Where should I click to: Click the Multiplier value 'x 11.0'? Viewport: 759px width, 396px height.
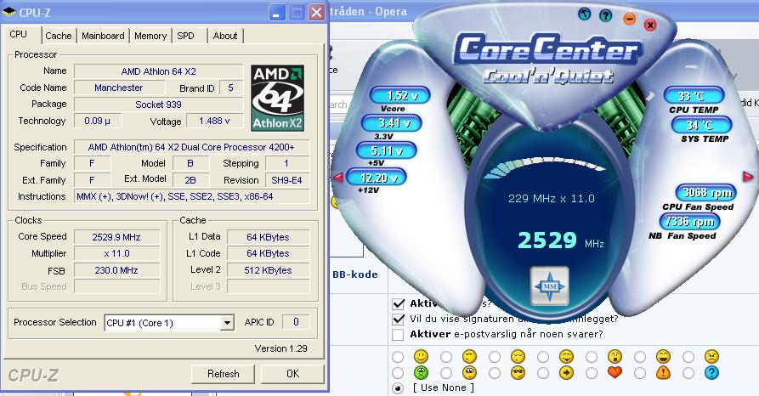[x=116, y=254]
